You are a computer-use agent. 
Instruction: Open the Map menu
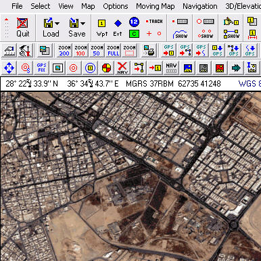coord(88,6)
